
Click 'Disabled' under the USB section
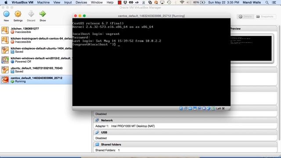(101, 138)
